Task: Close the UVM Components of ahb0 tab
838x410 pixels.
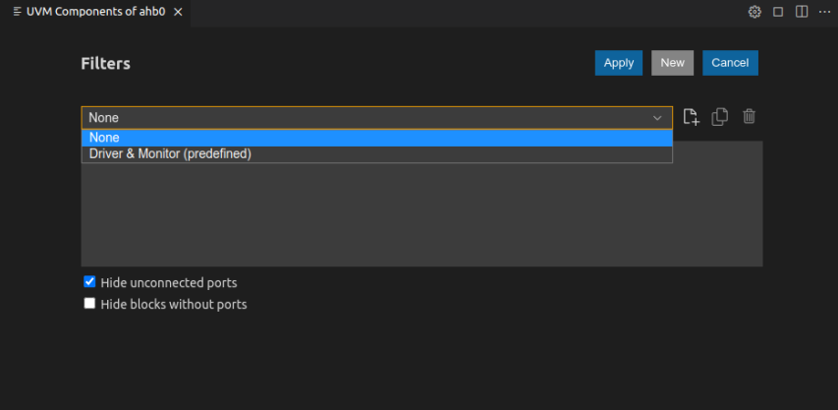Action: 178,12
